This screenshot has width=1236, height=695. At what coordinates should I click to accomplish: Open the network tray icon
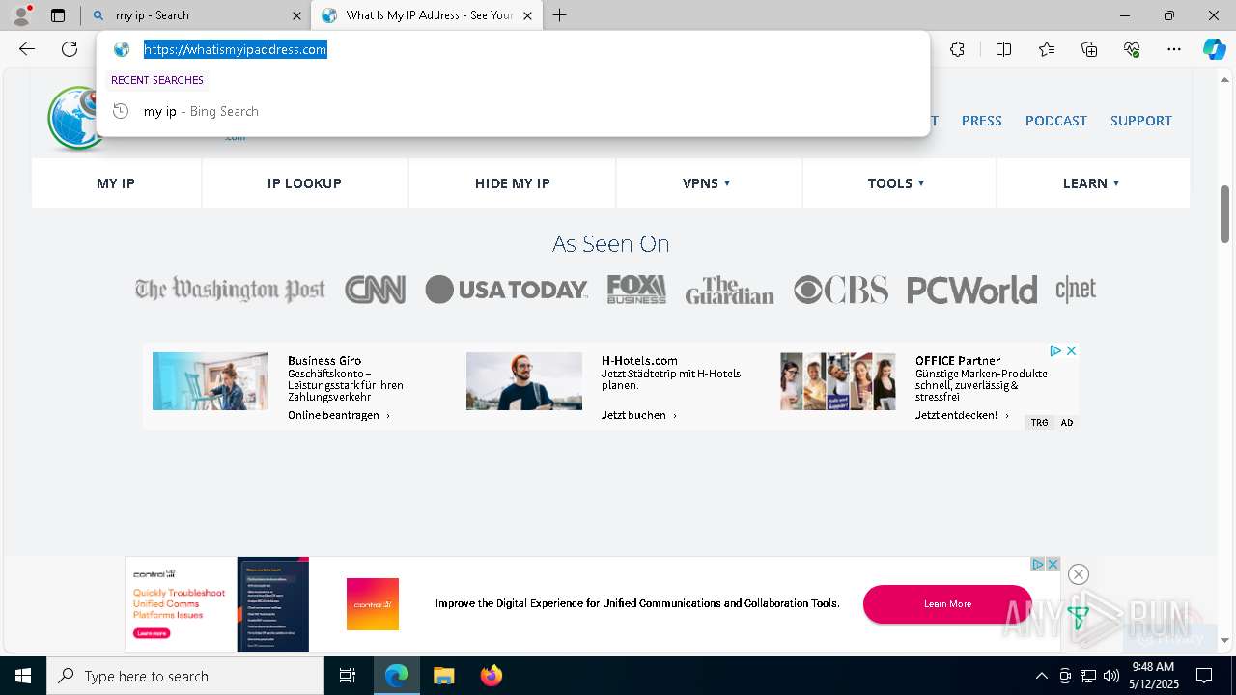(1088, 676)
